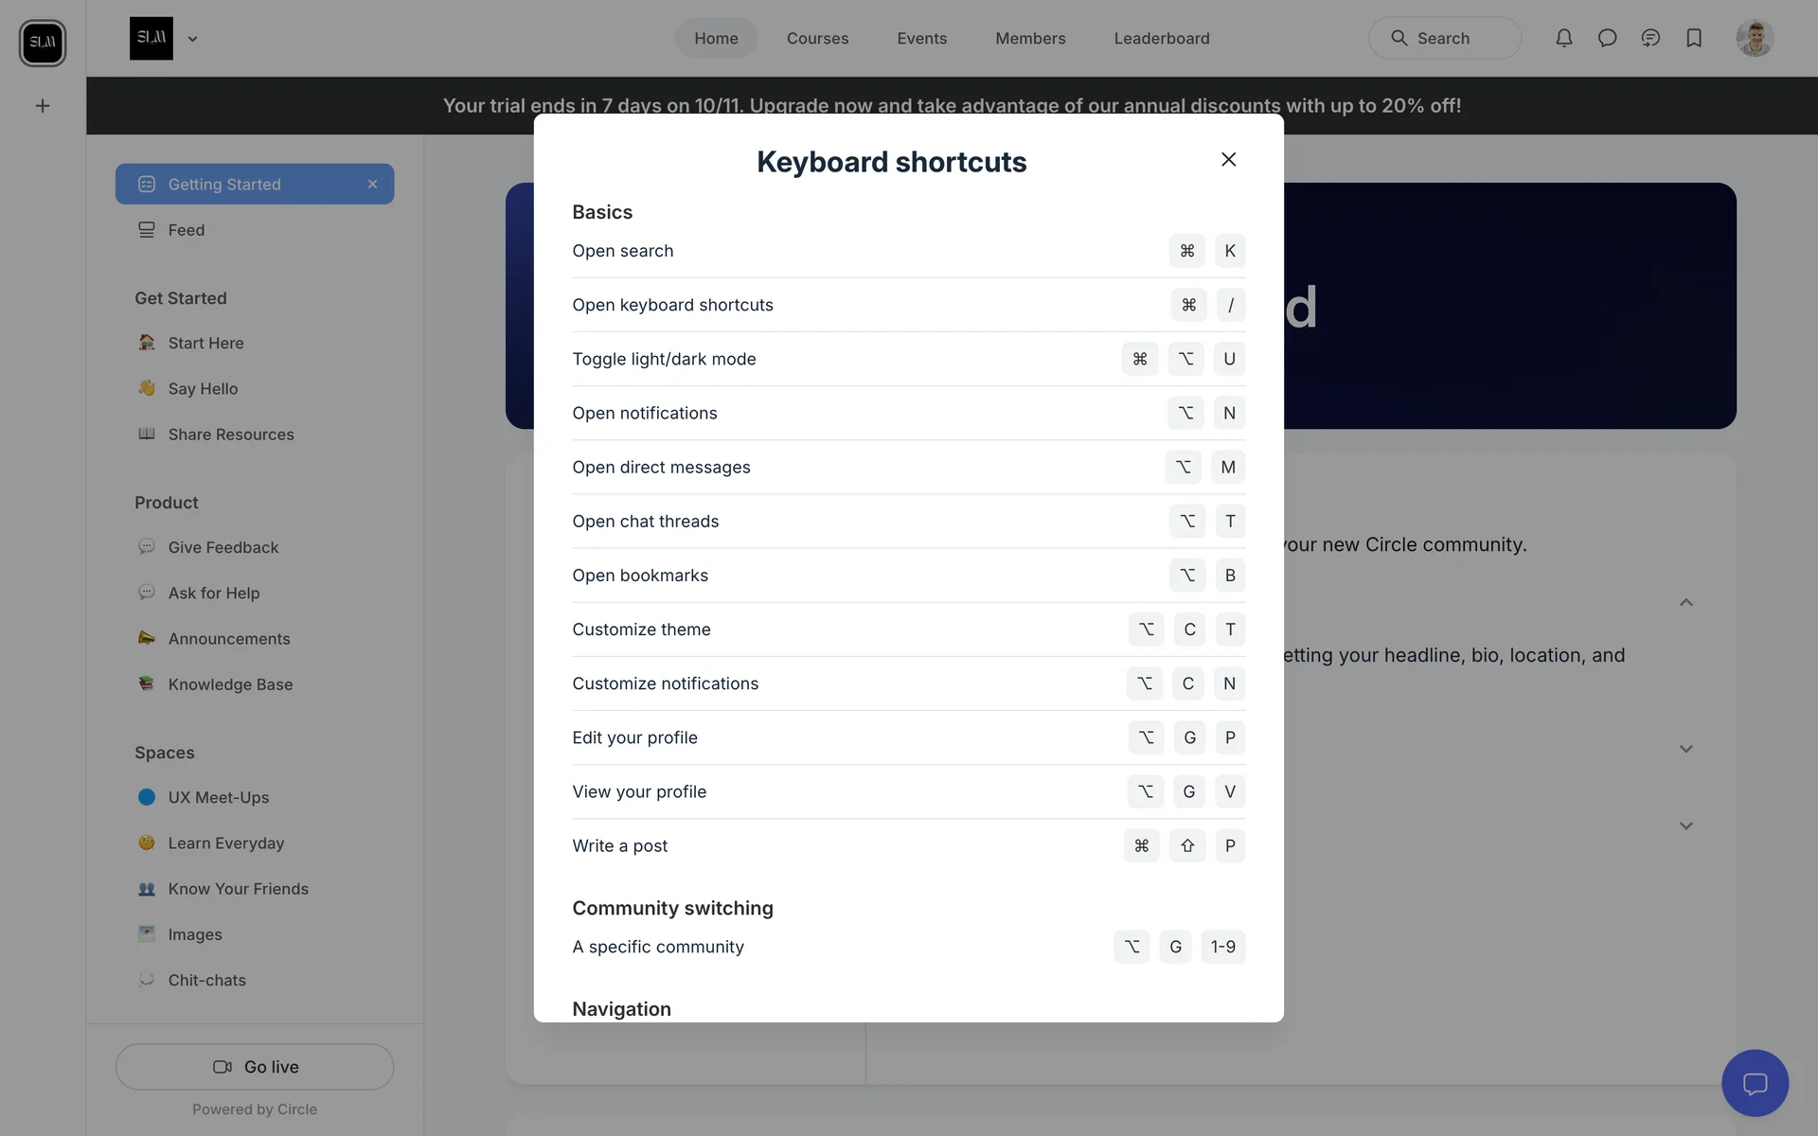Open the Members tab
The width and height of the screenshot is (1818, 1136).
1030,39
